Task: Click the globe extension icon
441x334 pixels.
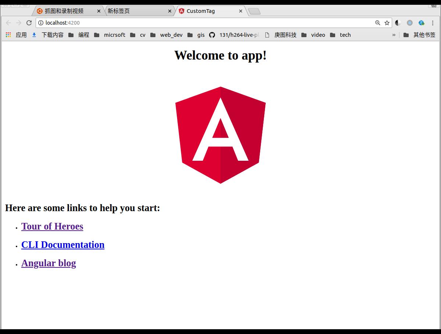Action: (x=421, y=23)
